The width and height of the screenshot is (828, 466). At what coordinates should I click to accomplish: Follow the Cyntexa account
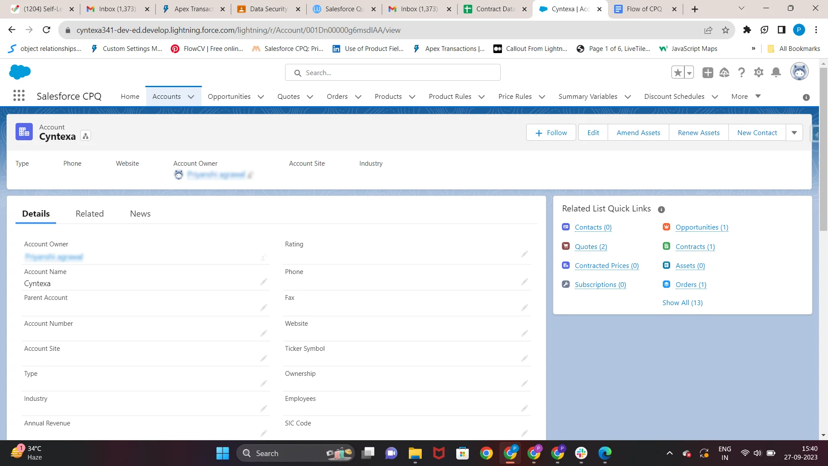click(x=551, y=132)
